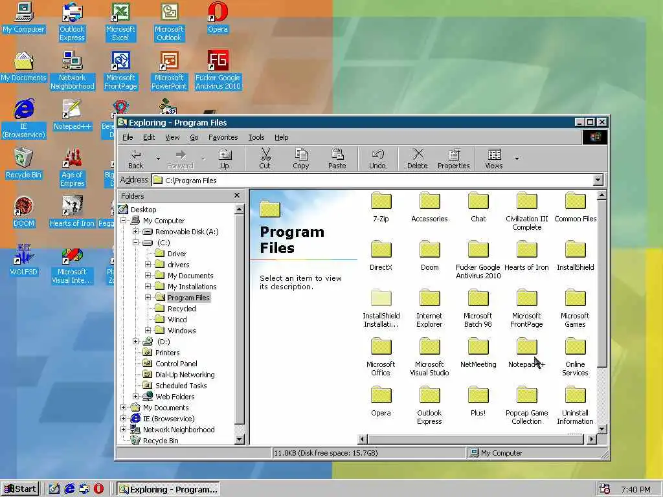This screenshot has height=497, width=663.
Task: Select the Civilization III Complete folder
Action: click(x=527, y=212)
